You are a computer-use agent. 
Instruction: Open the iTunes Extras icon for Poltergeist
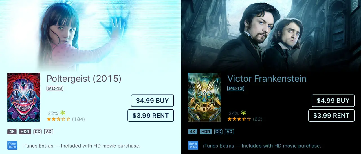tap(12, 145)
